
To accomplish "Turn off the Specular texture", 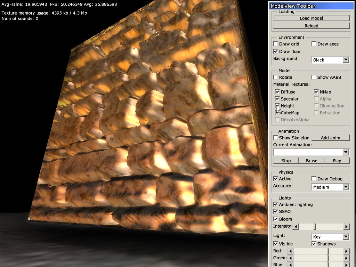I will pyautogui.click(x=277, y=99).
